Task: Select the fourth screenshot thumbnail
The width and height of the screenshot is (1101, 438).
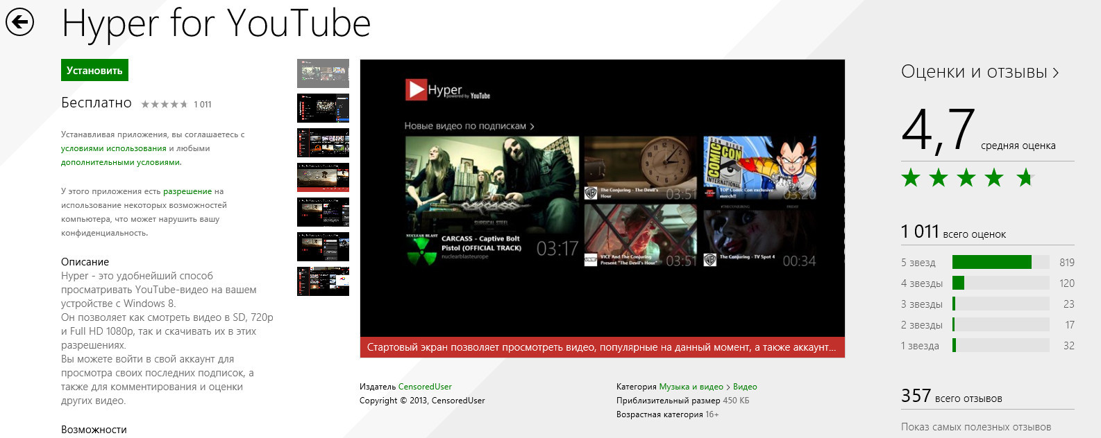Action: pos(323,177)
